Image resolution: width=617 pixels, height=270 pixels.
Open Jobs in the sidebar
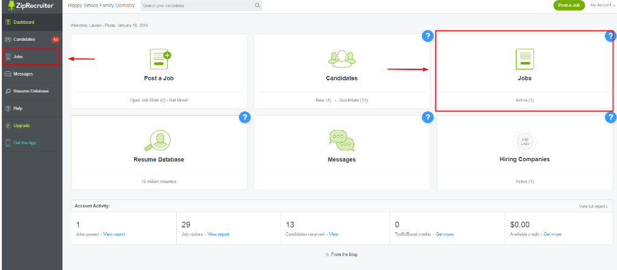(x=30, y=57)
